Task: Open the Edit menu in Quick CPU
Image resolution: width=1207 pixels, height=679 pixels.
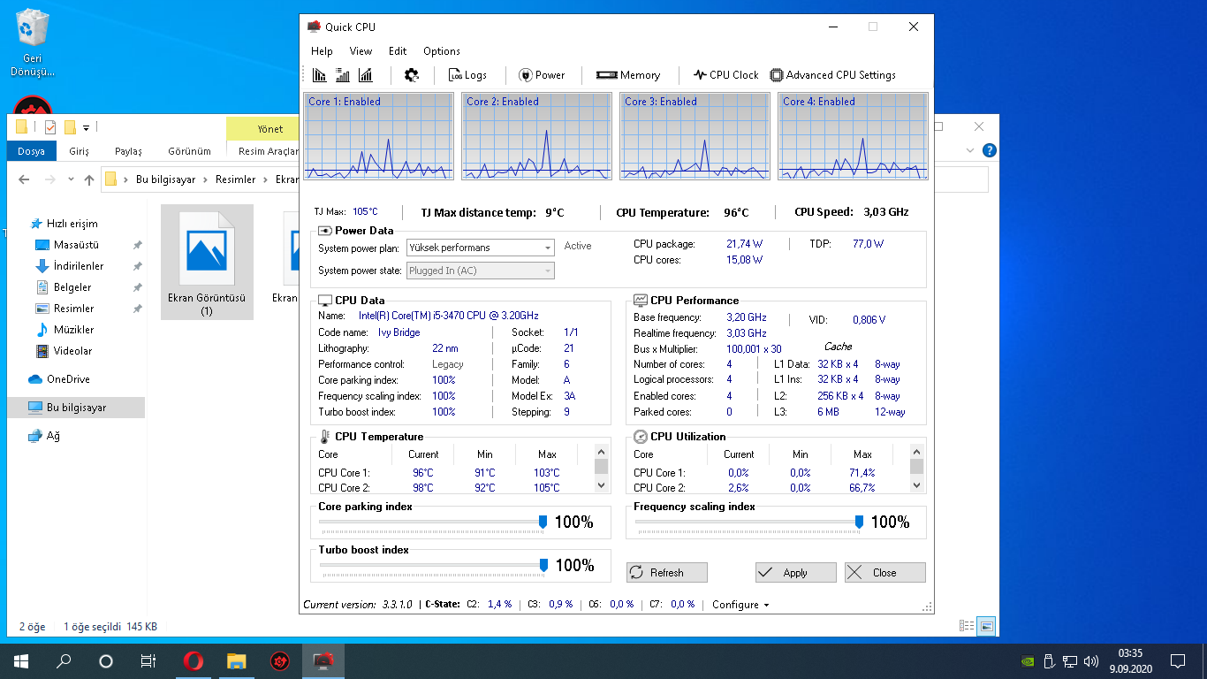Action: pos(398,51)
